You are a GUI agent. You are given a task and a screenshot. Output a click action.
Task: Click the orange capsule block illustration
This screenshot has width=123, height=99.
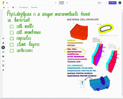pos(79,32)
